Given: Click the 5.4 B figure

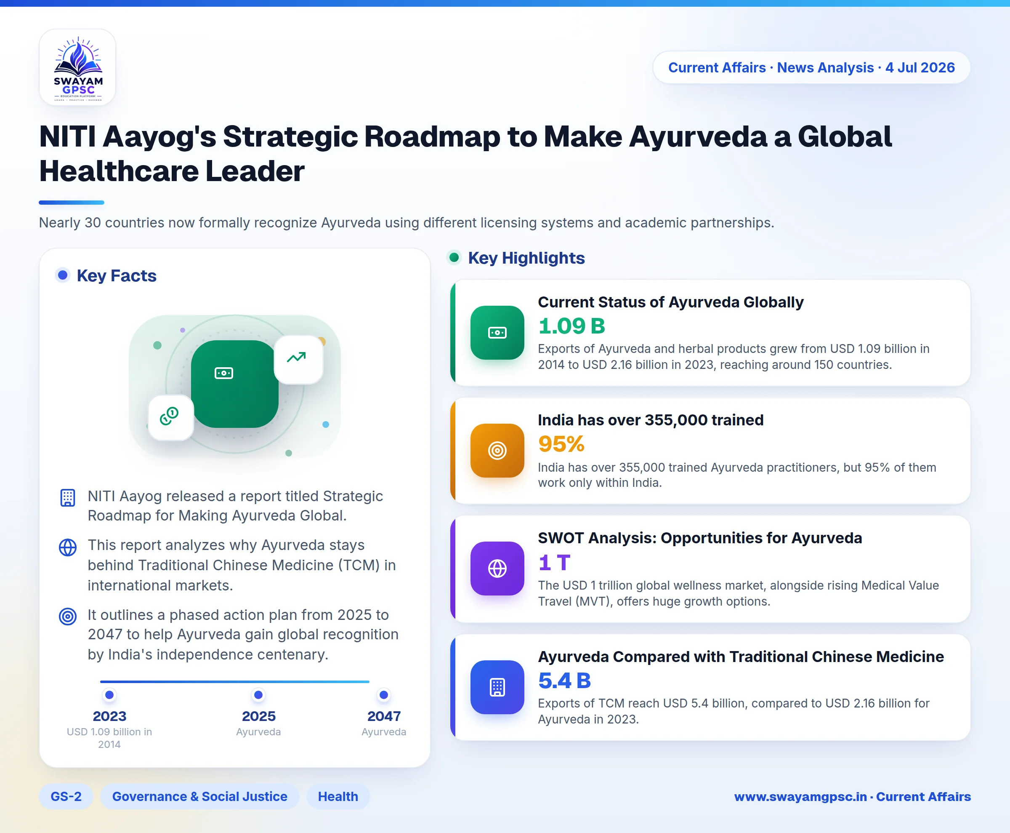Looking at the screenshot, I should click(x=564, y=681).
